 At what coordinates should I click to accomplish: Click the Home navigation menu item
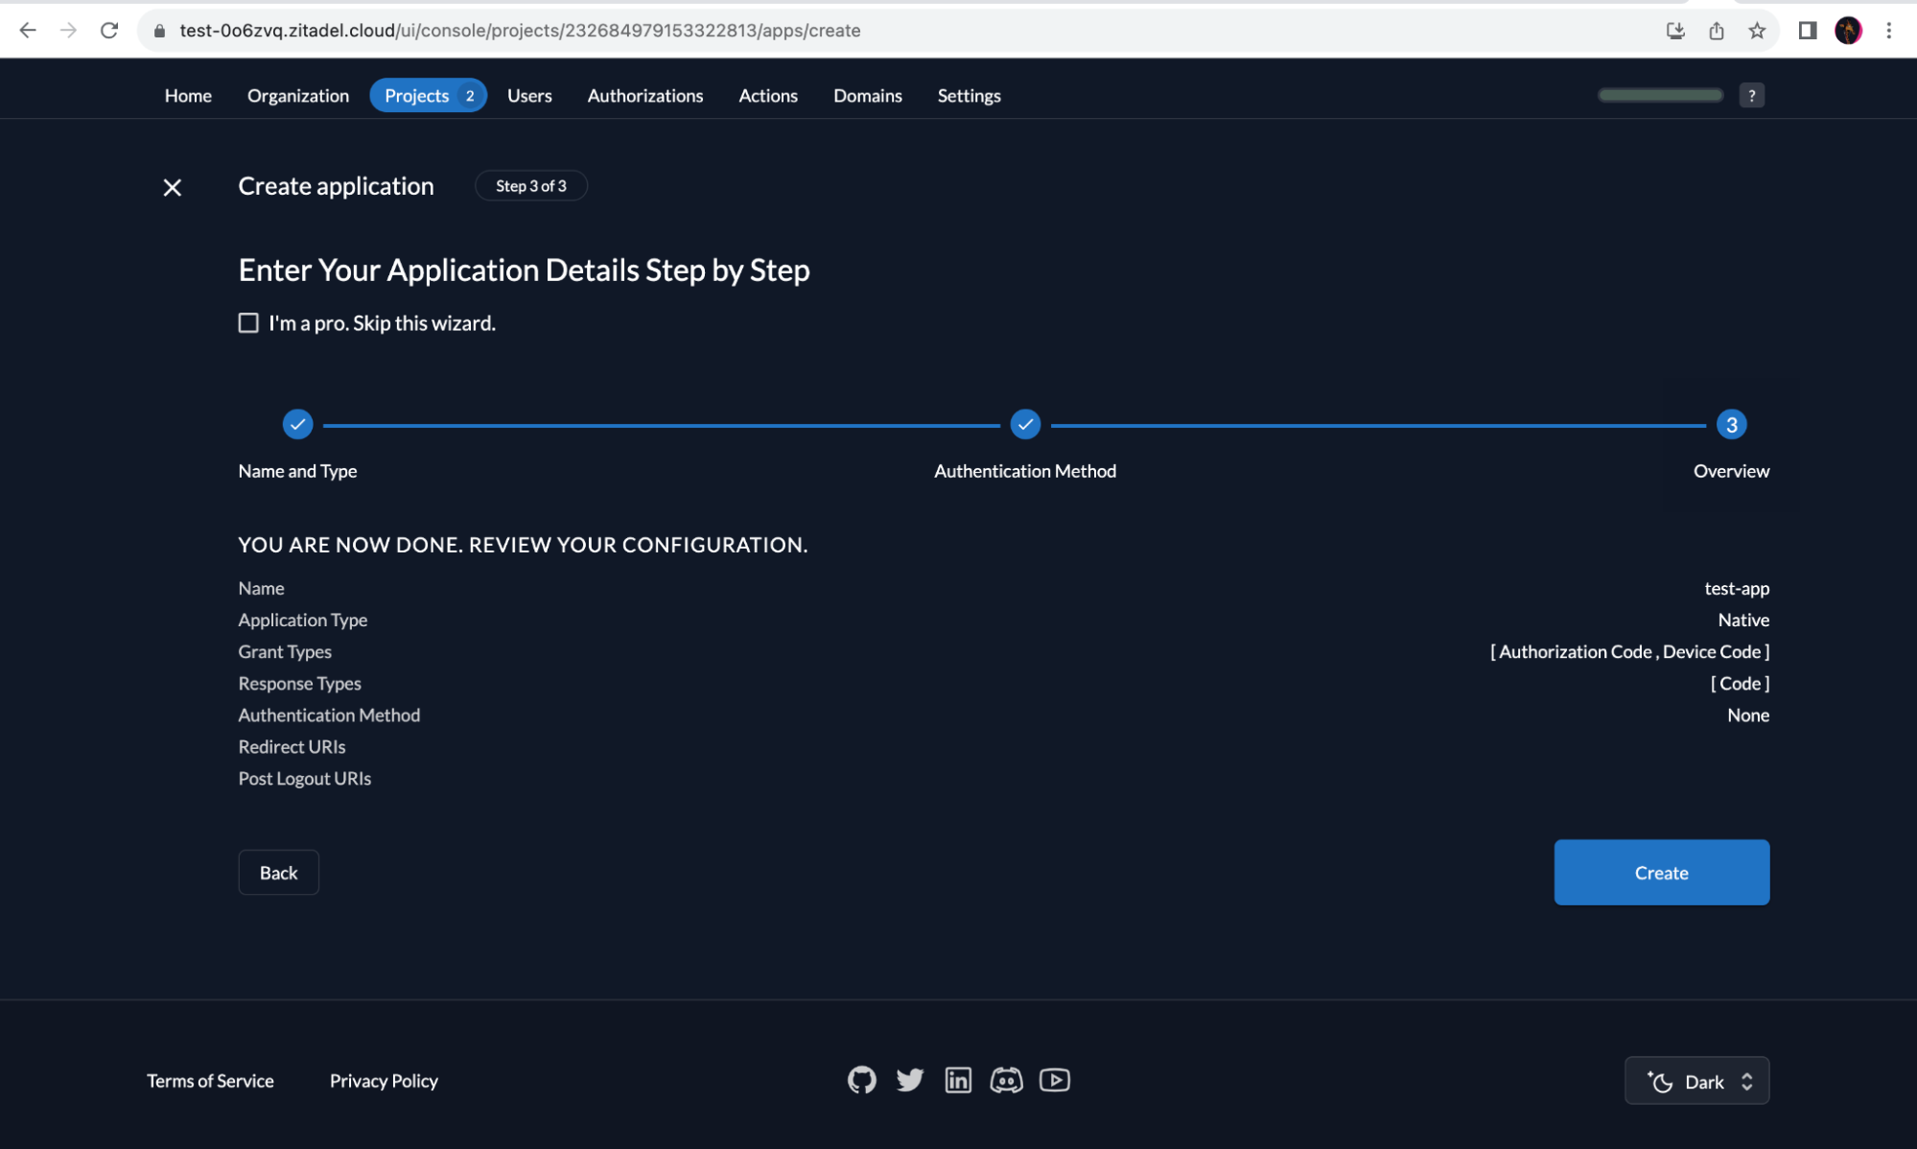tap(187, 94)
